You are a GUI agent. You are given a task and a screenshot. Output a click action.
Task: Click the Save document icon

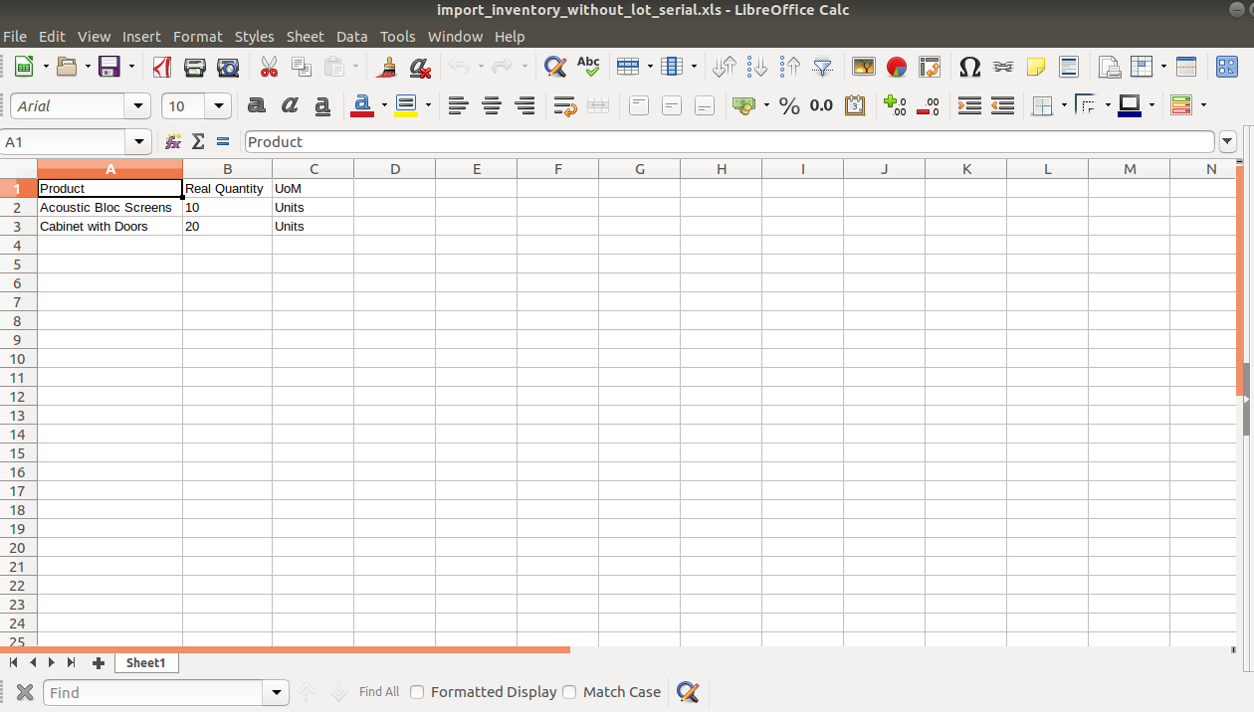click(x=108, y=67)
